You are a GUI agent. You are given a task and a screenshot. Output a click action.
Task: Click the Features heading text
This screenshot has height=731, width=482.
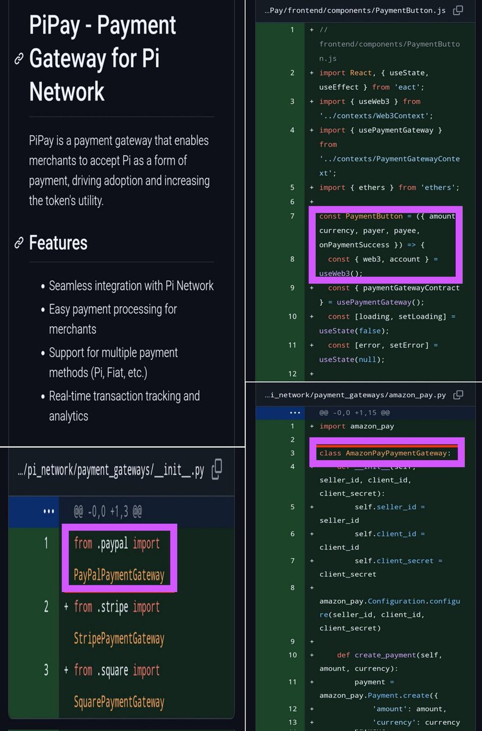point(58,243)
